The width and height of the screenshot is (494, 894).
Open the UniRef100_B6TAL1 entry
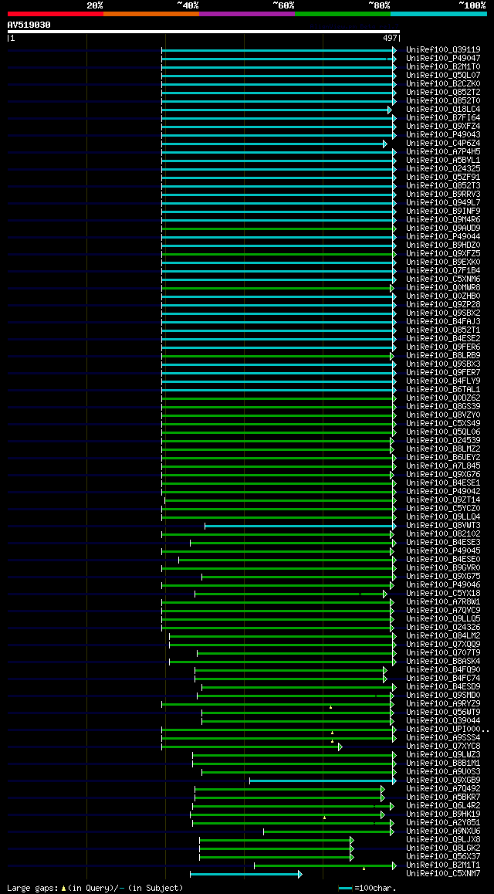click(x=443, y=389)
